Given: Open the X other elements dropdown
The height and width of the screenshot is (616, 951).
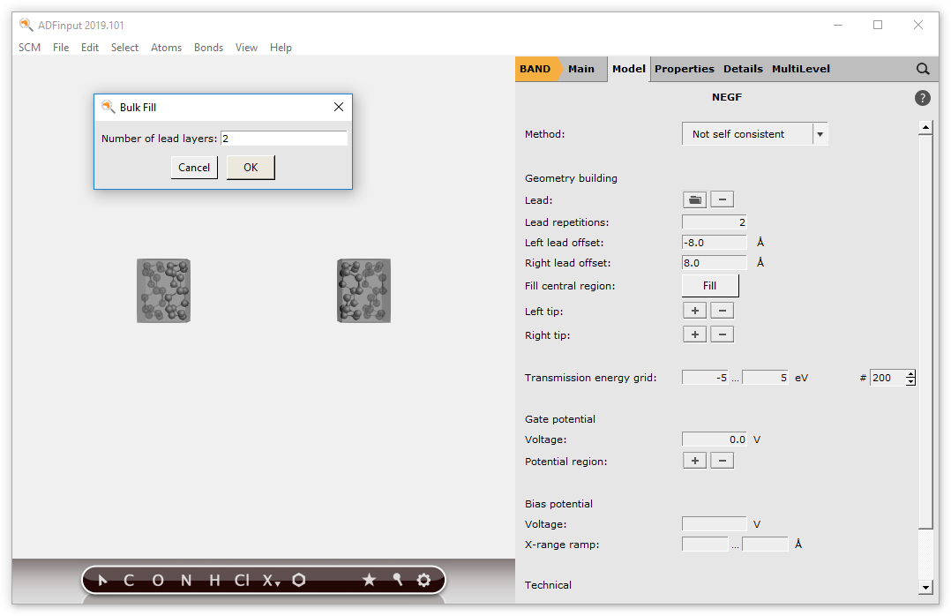Looking at the screenshot, I should [x=271, y=580].
